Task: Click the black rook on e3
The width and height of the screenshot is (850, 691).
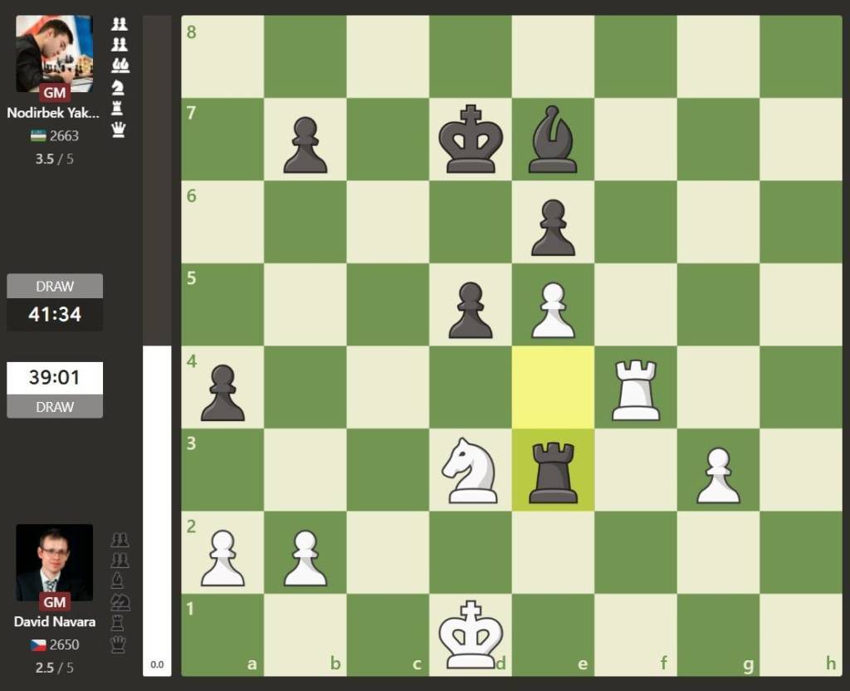Action: 553,470
